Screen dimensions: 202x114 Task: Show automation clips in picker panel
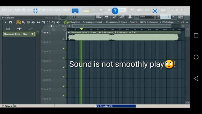tap(31, 29)
